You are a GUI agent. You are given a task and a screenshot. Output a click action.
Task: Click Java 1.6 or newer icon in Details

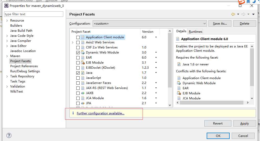[x=179, y=64]
